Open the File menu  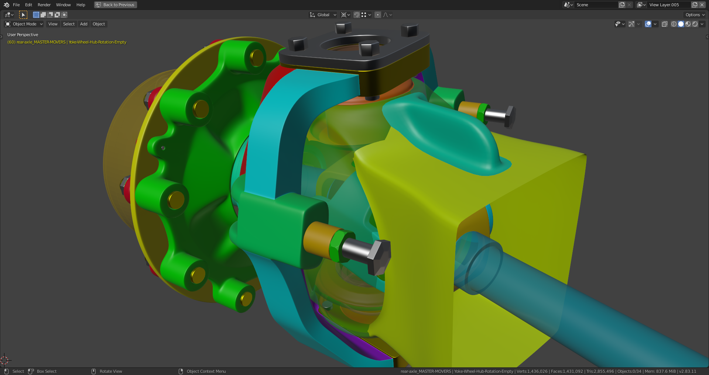(x=16, y=5)
